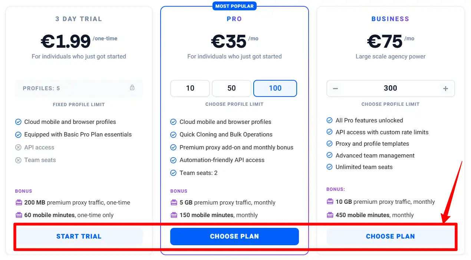Click the Start Trial button
This screenshot has height=260, width=471.
[79, 236]
